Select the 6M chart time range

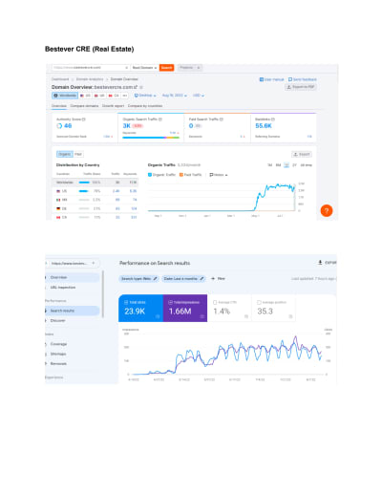(278, 165)
